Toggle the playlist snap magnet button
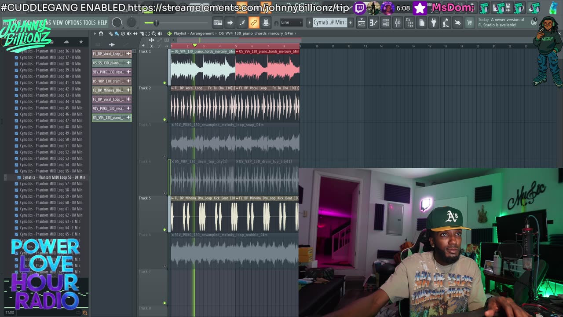 101,33
